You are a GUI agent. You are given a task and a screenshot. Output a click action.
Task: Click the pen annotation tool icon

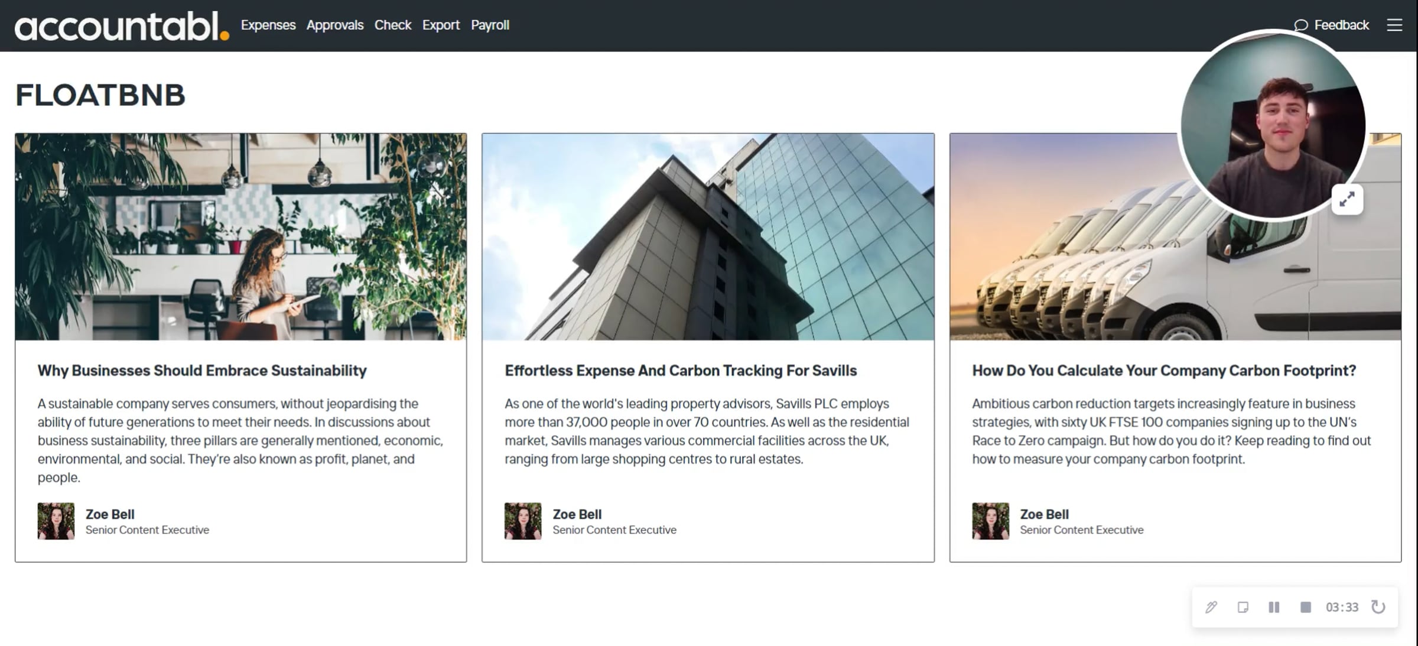click(1211, 607)
